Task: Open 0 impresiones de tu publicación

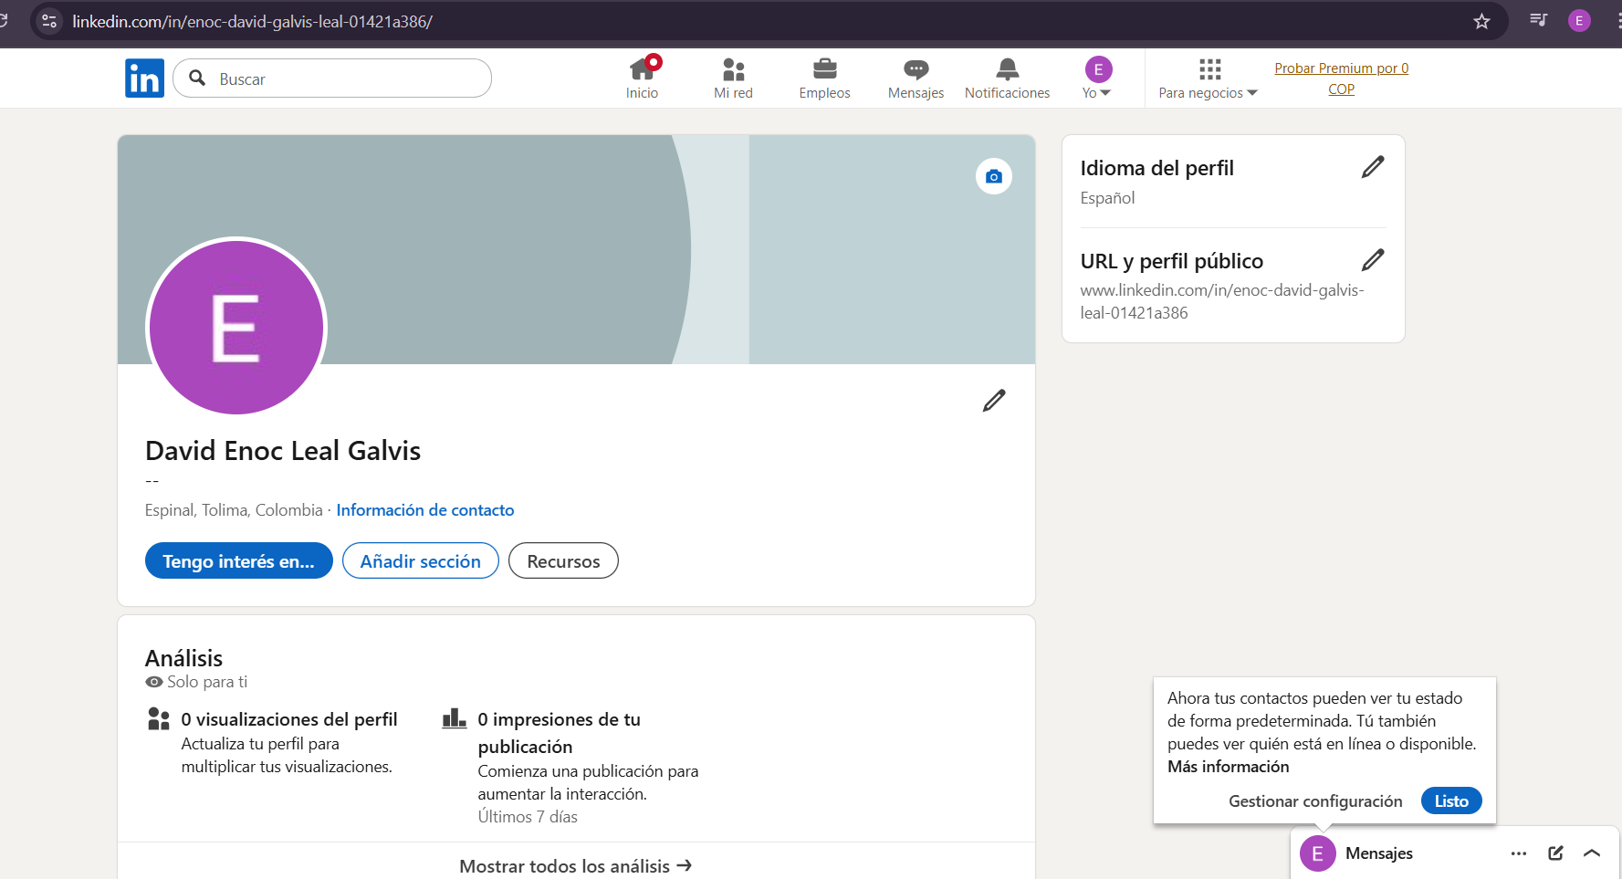Action: [x=560, y=733]
